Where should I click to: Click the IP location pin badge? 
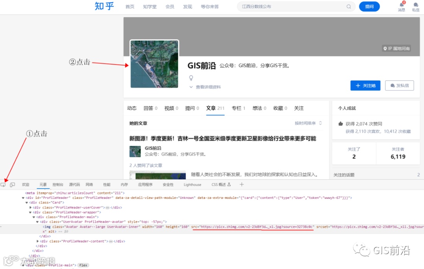click(x=397, y=49)
